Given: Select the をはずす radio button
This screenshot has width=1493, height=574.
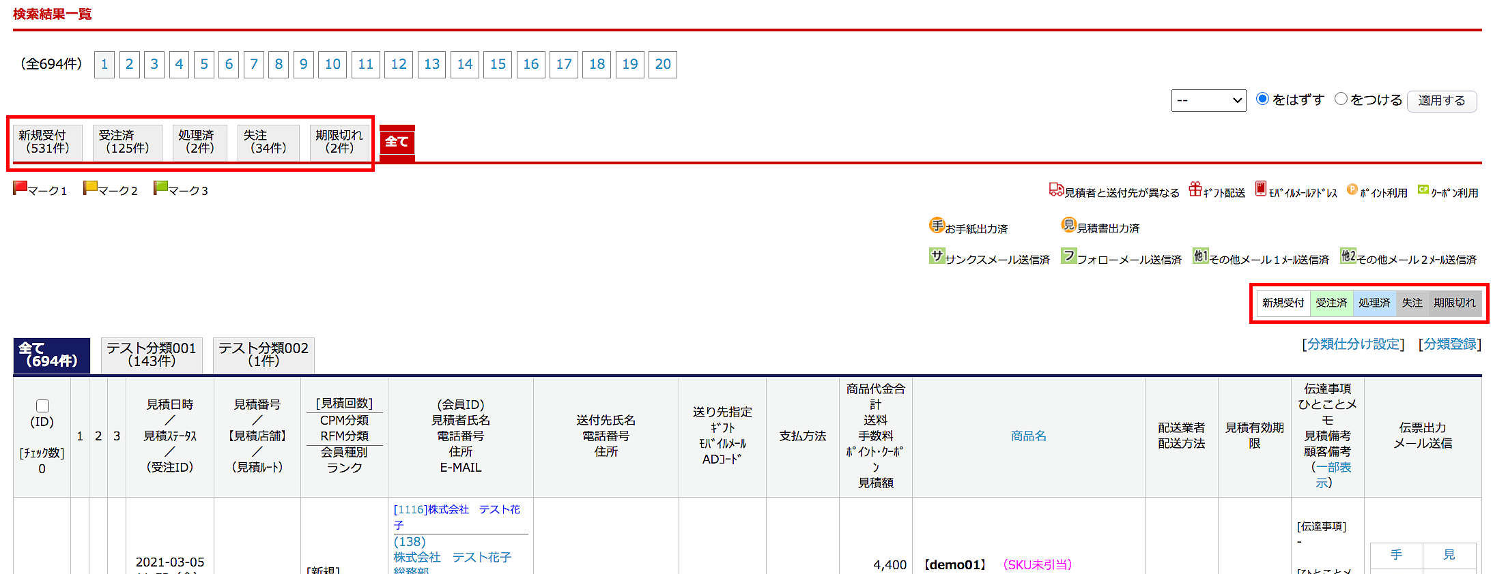Looking at the screenshot, I should click(x=1262, y=99).
